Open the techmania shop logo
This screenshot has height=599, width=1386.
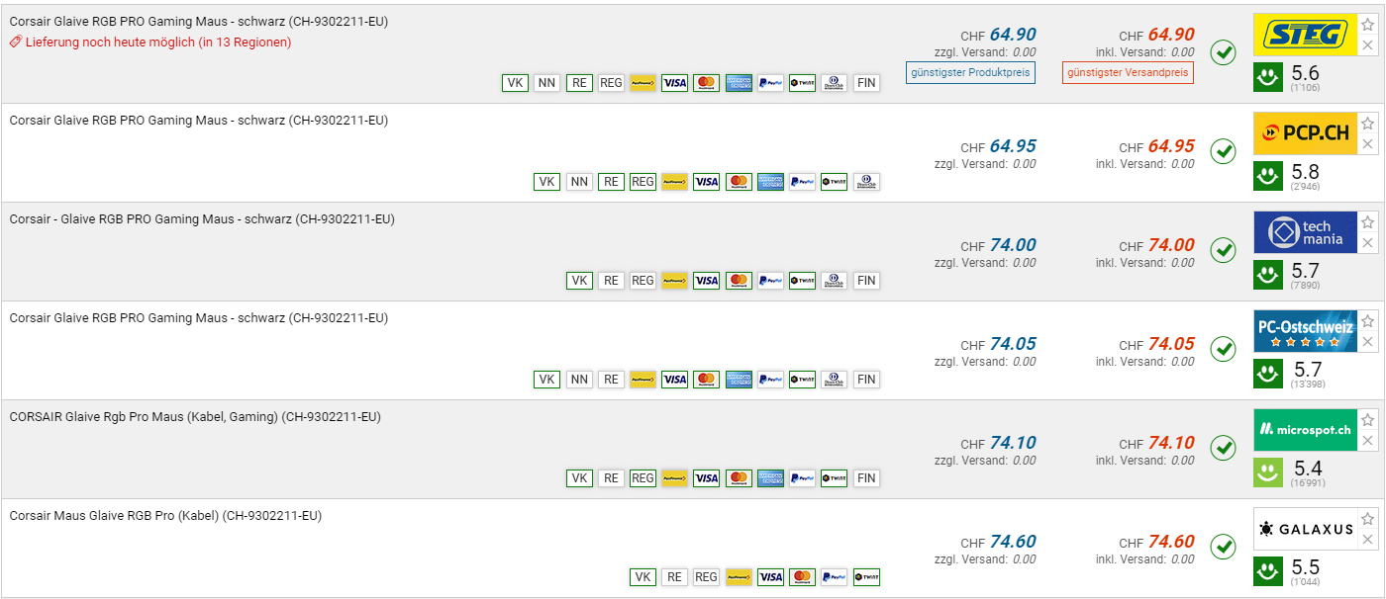1304,232
